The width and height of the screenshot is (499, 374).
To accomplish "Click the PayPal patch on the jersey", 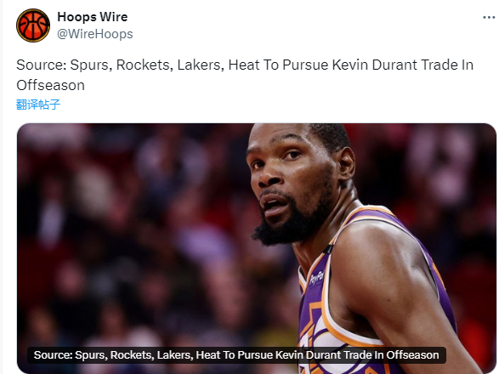I will (x=317, y=277).
